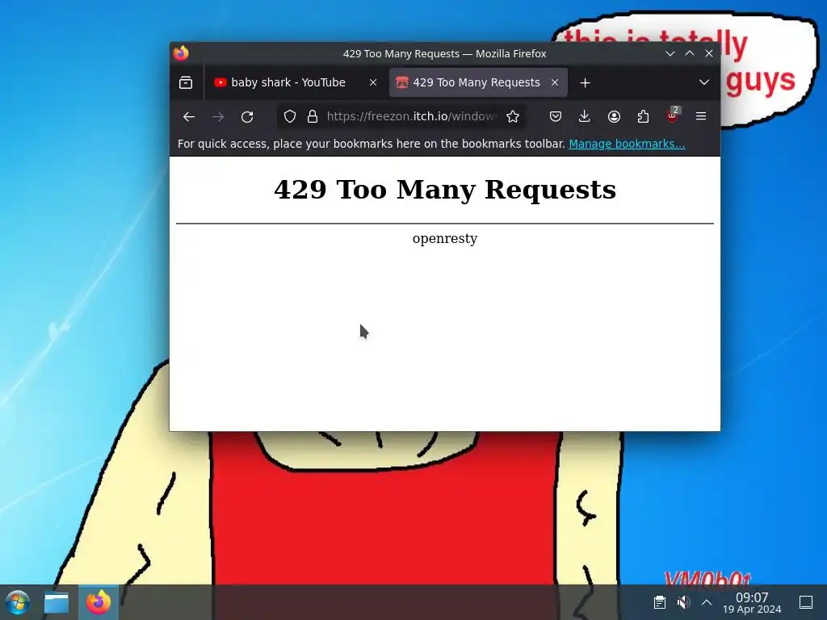827x620 pixels.
Task: Open Firefox View recent browsing icon
Action: (186, 83)
